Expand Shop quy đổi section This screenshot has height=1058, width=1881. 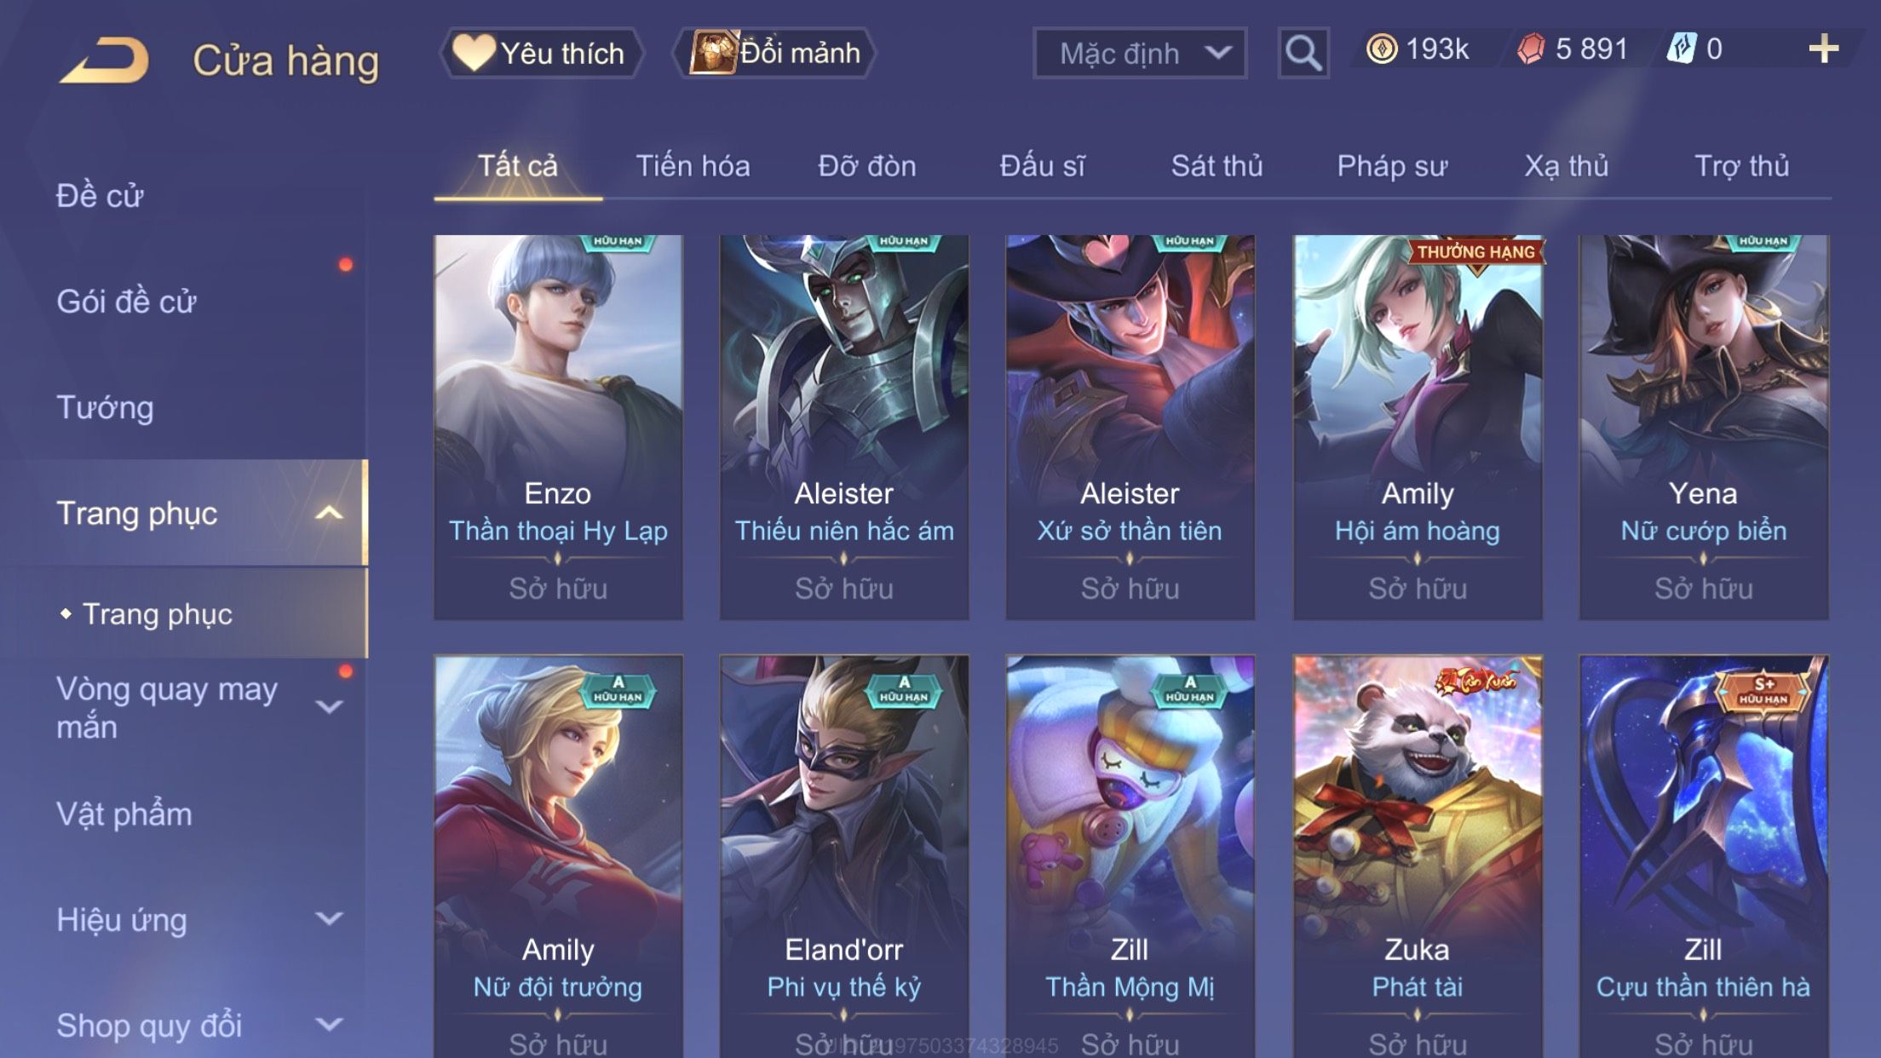329,1025
